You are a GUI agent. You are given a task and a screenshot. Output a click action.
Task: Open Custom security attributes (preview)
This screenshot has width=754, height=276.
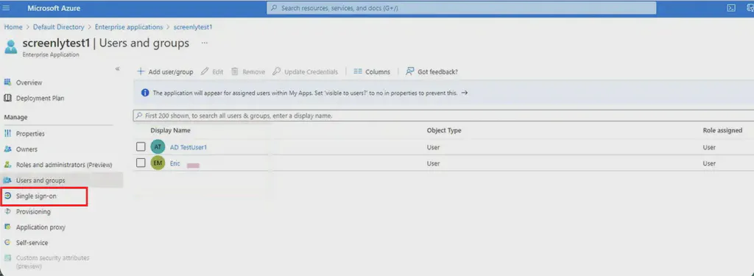click(x=52, y=261)
